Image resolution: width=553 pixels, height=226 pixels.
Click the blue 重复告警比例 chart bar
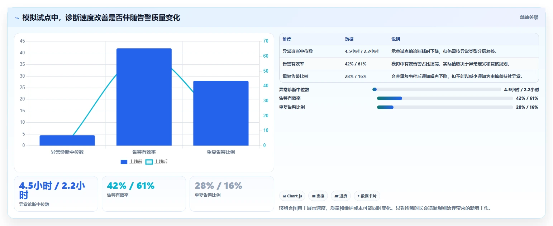pos(221,113)
